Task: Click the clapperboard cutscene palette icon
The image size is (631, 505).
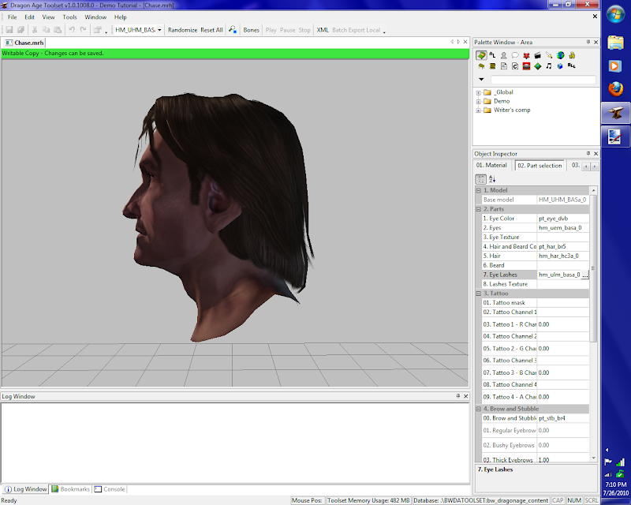Action: (537, 55)
